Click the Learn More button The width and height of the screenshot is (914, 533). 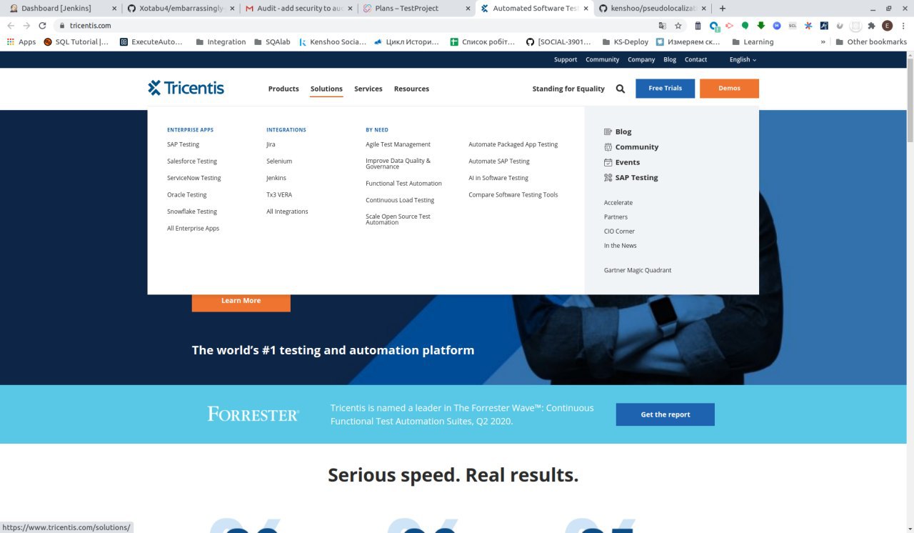click(241, 301)
